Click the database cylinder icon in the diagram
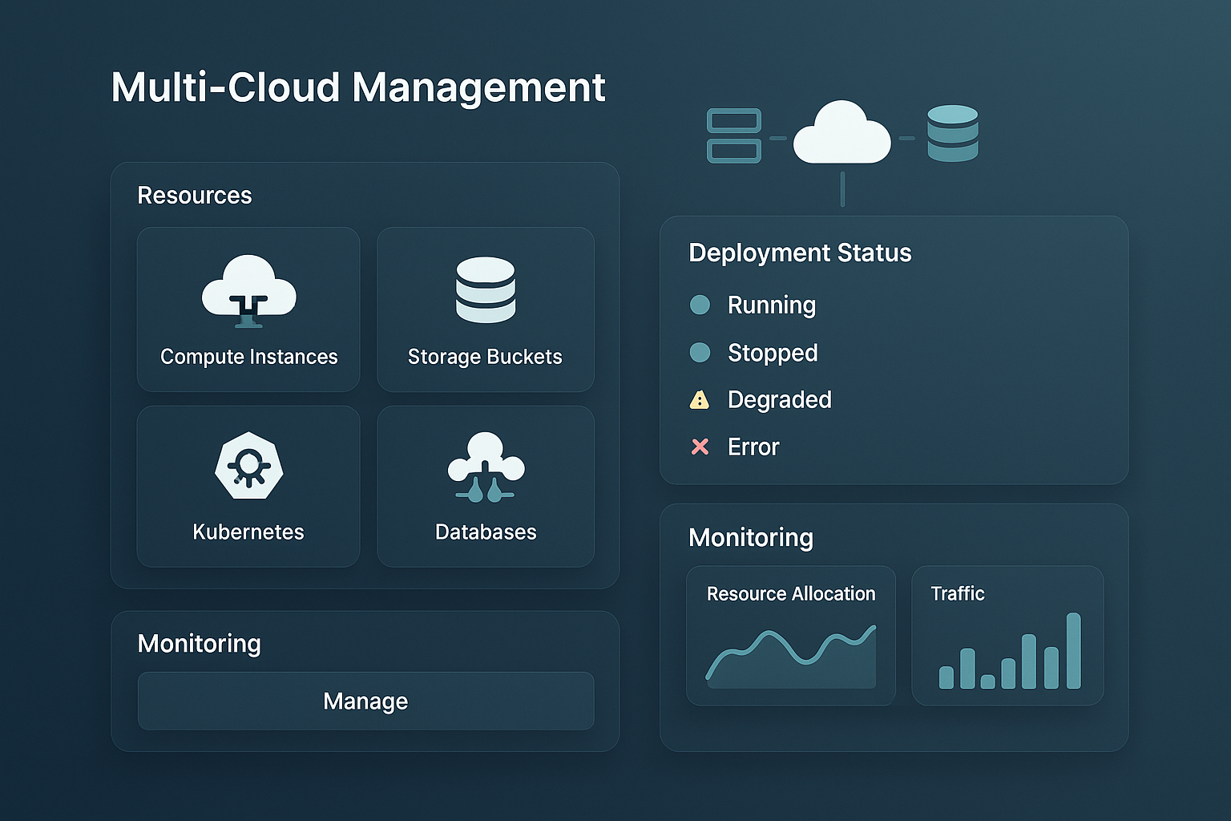Viewport: 1231px width, 821px height. pyautogui.click(x=951, y=133)
